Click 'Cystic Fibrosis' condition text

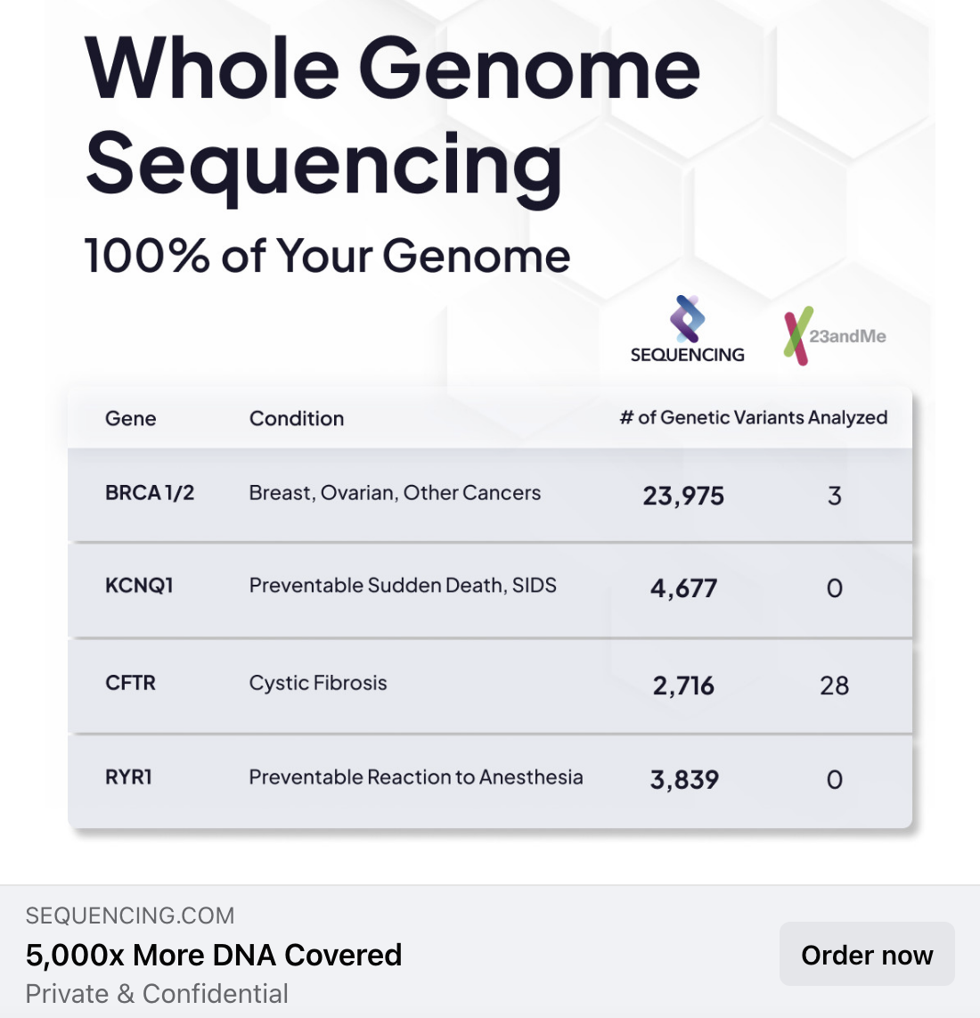click(318, 683)
